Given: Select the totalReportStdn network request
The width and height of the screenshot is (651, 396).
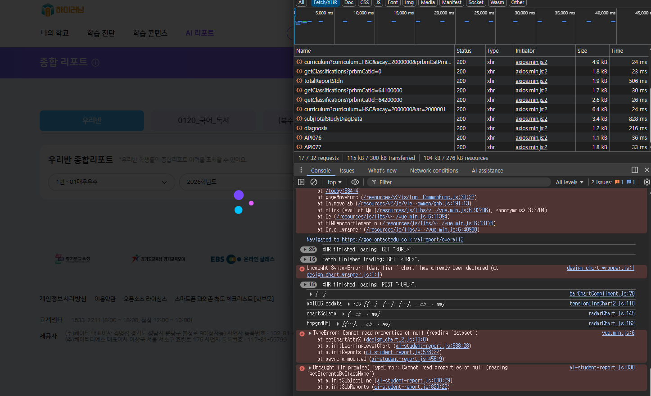Looking at the screenshot, I should 323,81.
